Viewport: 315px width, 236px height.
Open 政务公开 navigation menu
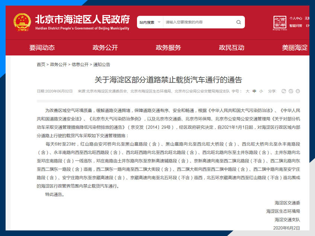pyautogui.click(x=105, y=48)
